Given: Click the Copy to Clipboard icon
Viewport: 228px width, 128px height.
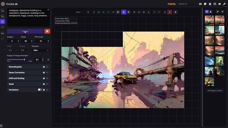Looking at the screenshot, I should point(144,12).
